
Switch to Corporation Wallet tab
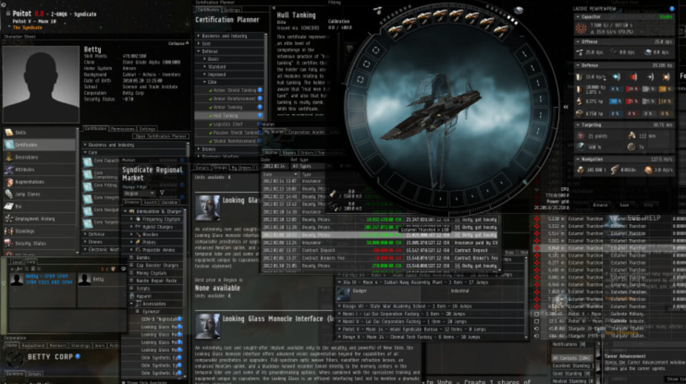[307, 132]
